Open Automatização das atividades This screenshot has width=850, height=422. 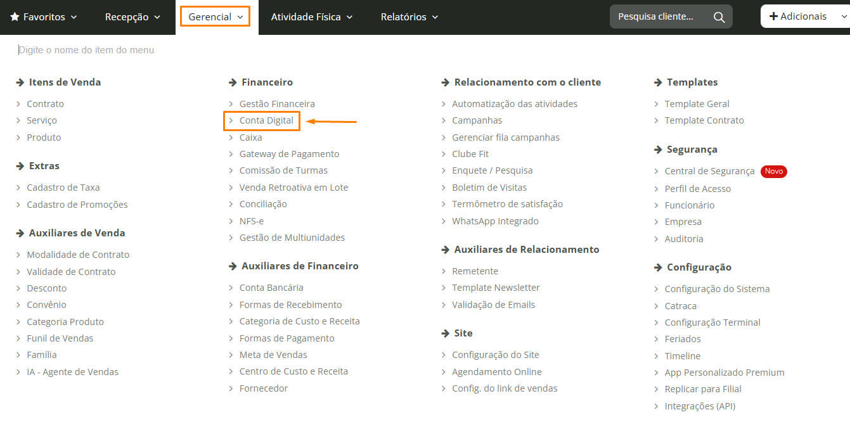515,104
